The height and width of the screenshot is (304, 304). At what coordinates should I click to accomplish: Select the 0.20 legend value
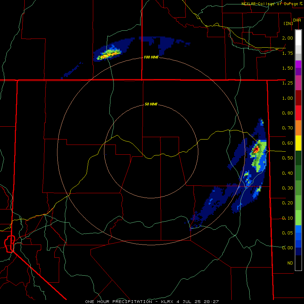287,203
